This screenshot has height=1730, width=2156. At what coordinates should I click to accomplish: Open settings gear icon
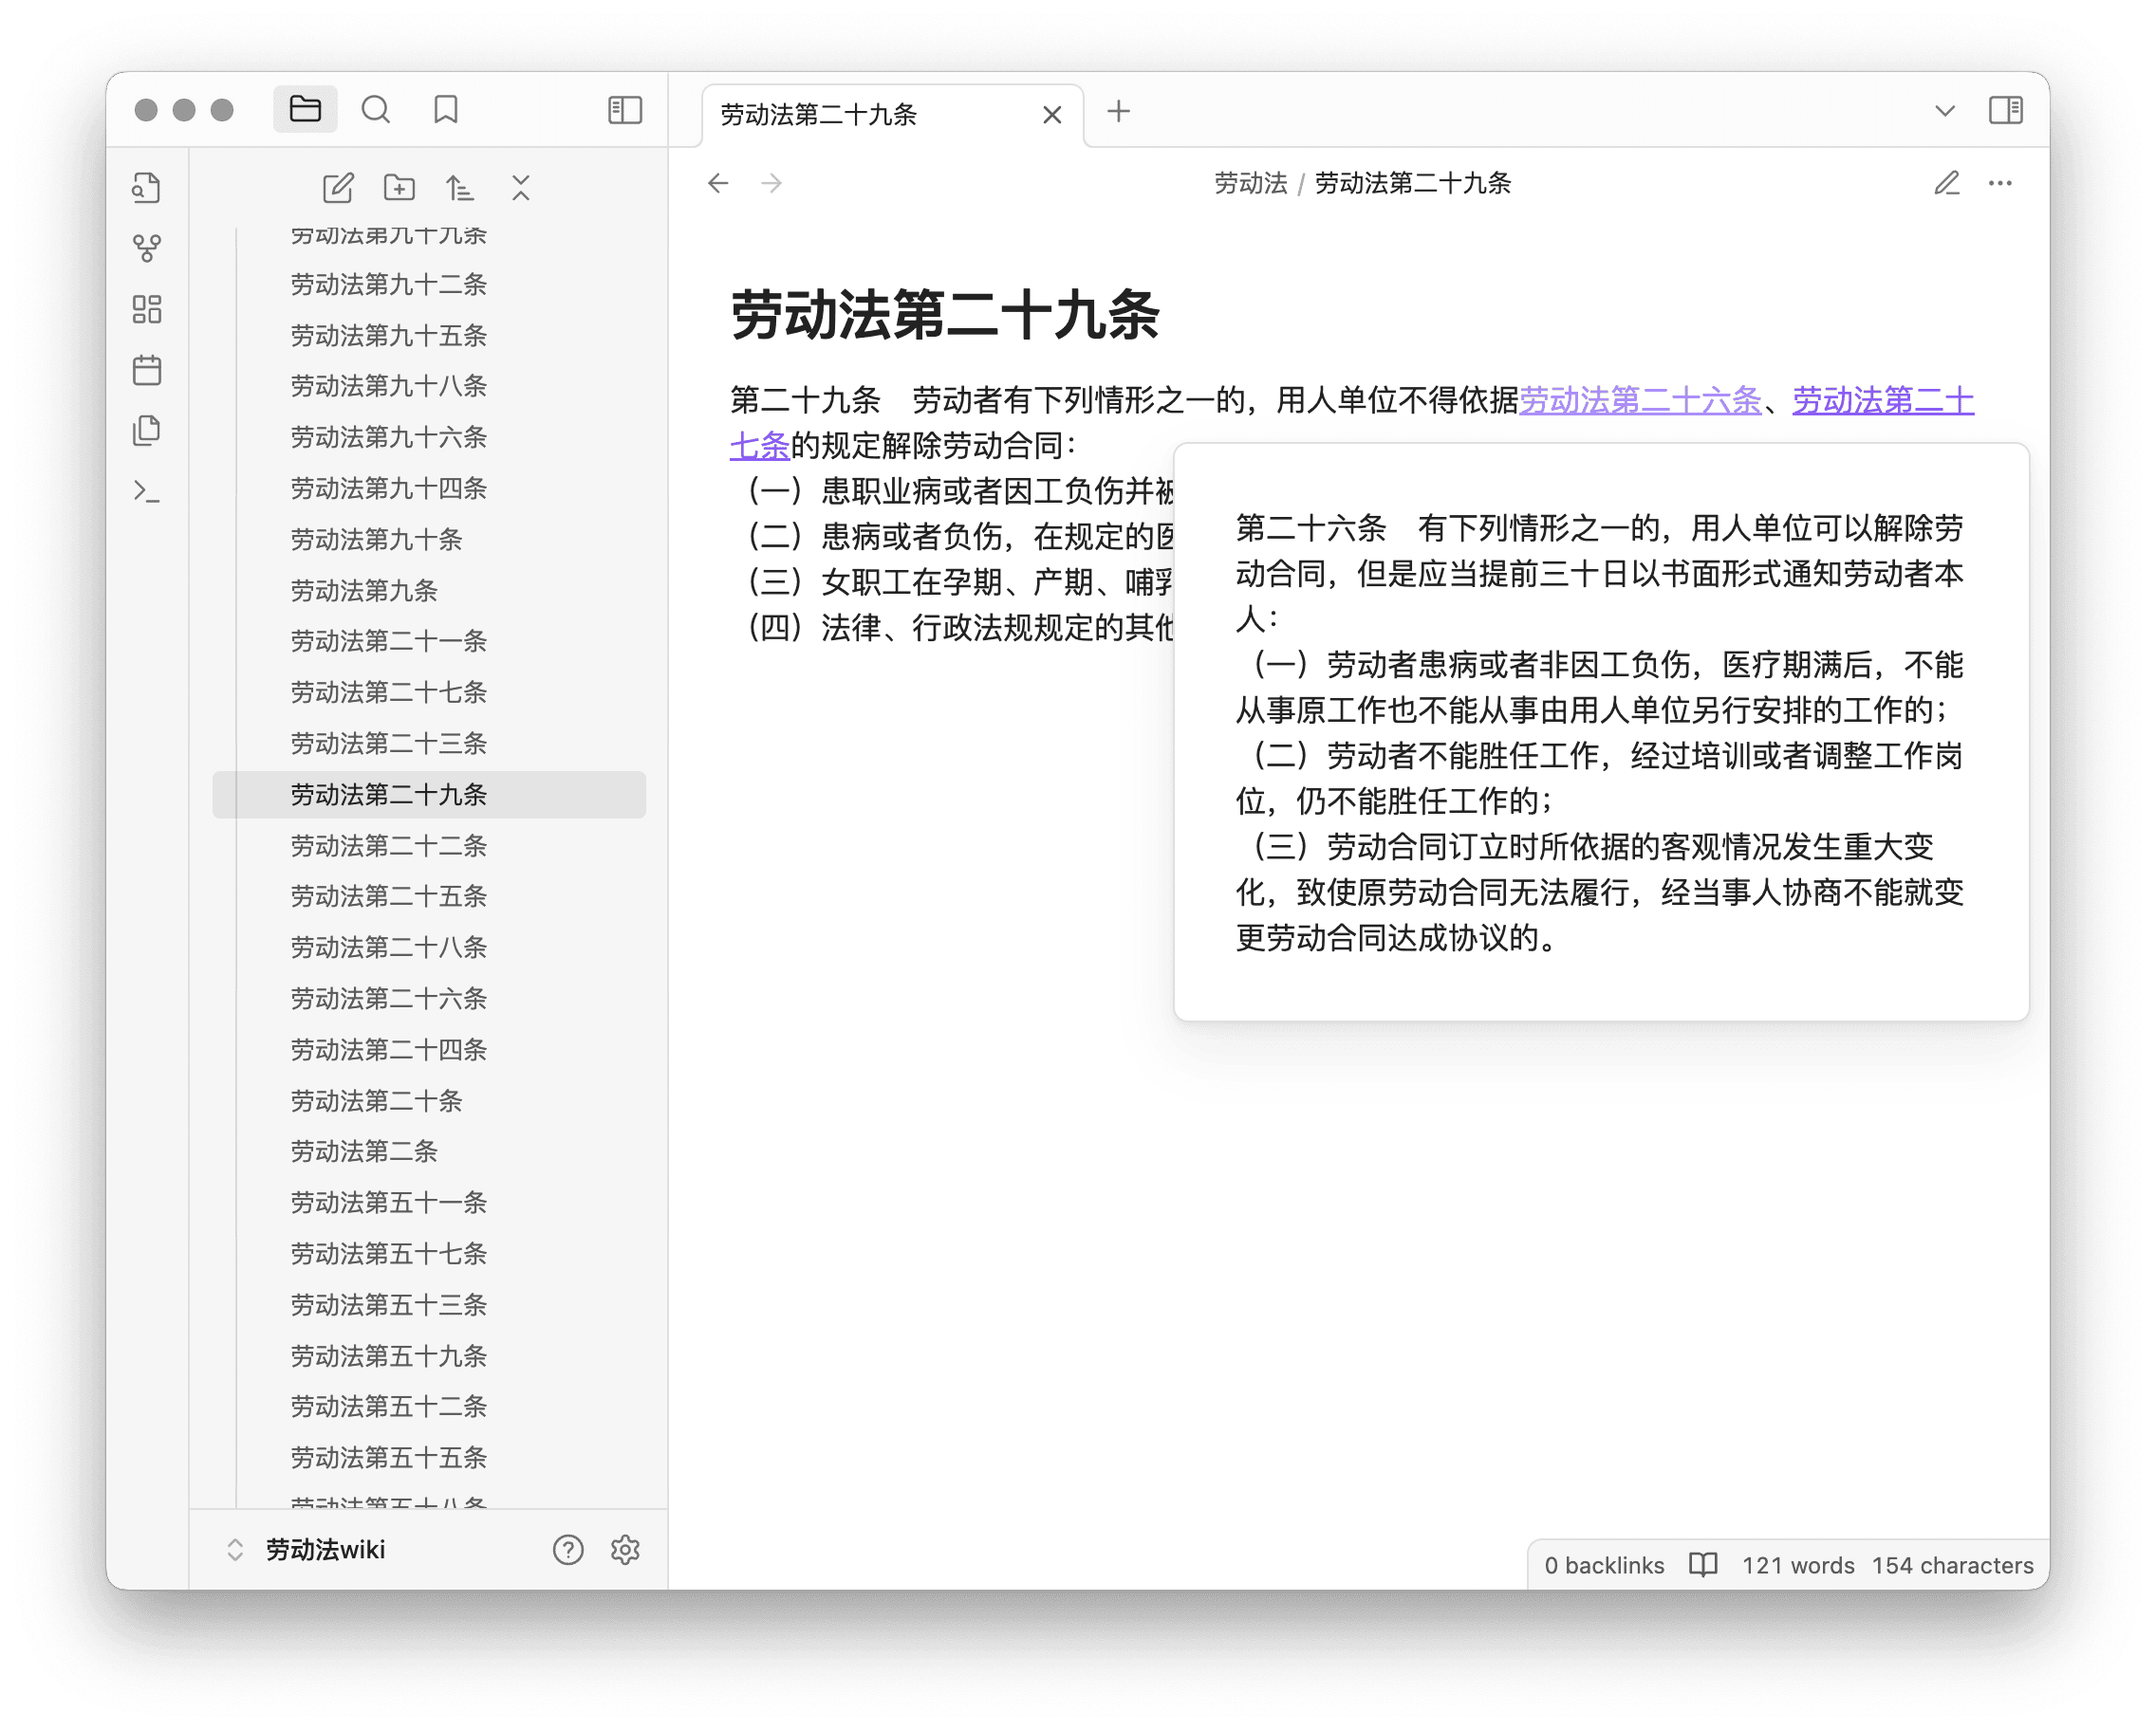point(625,1549)
